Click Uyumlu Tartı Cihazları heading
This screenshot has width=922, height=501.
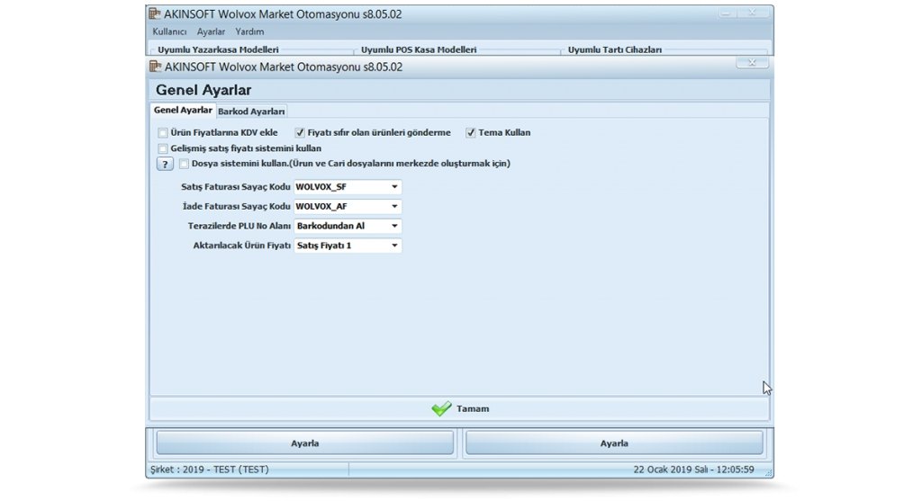tap(614, 50)
